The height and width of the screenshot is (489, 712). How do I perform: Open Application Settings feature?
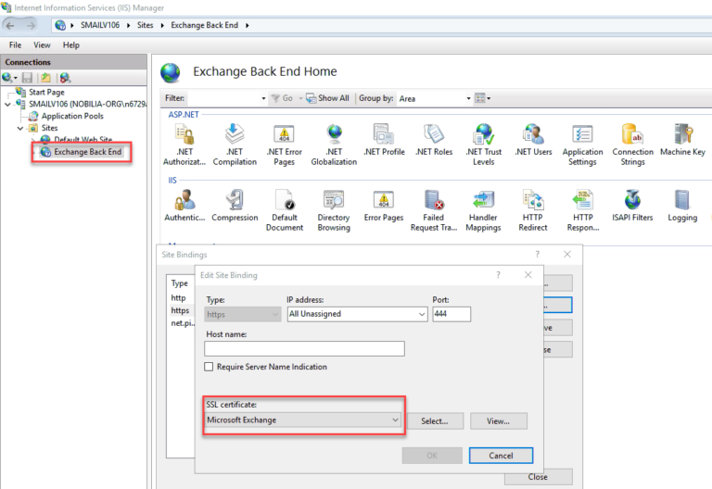(x=582, y=144)
